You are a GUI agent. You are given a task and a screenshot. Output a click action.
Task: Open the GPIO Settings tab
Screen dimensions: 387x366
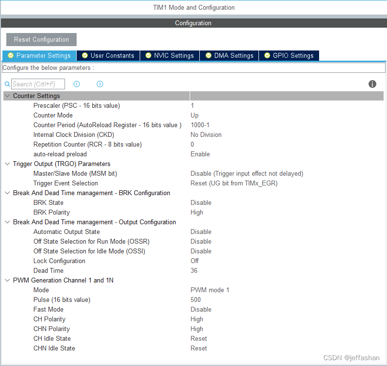pos(289,55)
